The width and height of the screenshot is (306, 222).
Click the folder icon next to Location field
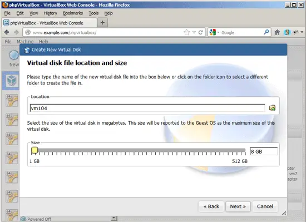coord(272,108)
